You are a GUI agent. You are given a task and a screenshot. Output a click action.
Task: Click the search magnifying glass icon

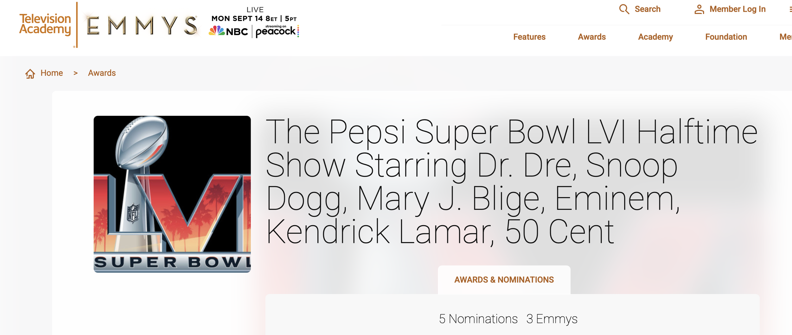(624, 9)
